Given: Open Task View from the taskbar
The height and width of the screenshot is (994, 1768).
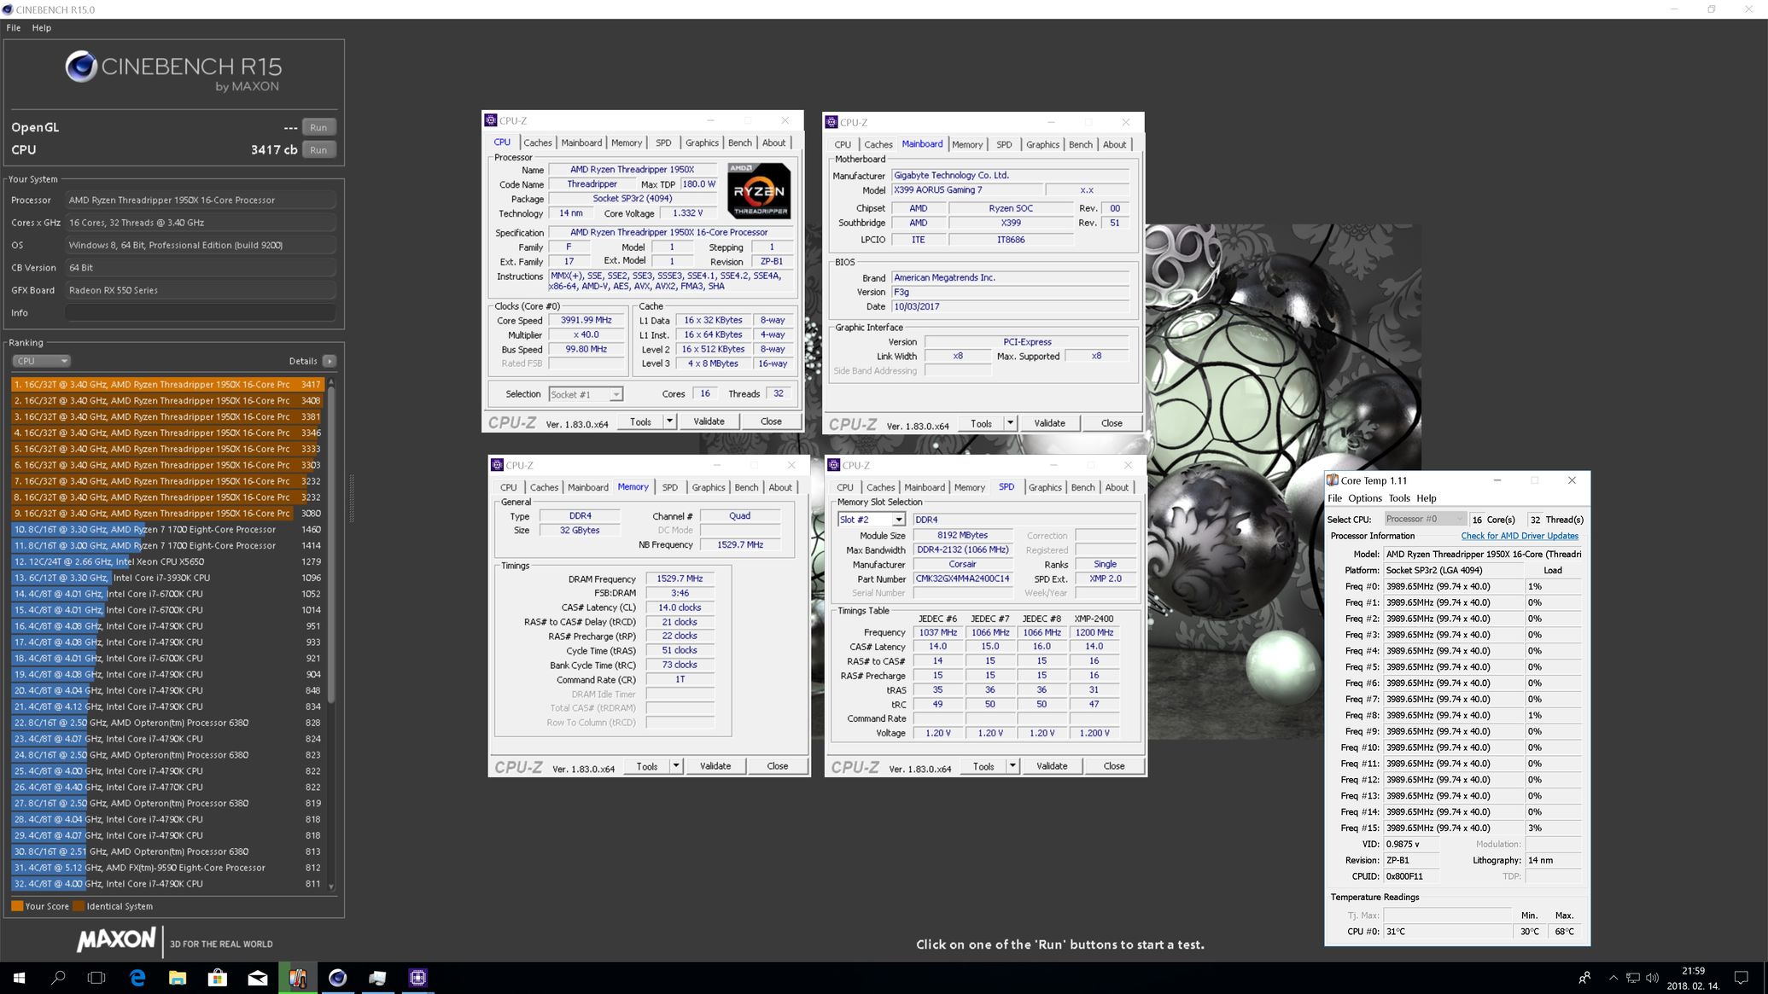Looking at the screenshot, I should tap(96, 978).
